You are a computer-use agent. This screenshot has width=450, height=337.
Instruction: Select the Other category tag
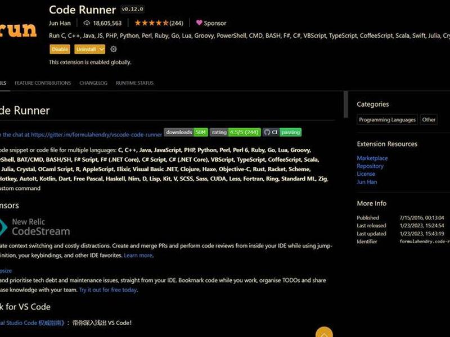pyautogui.click(x=429, y=120)
